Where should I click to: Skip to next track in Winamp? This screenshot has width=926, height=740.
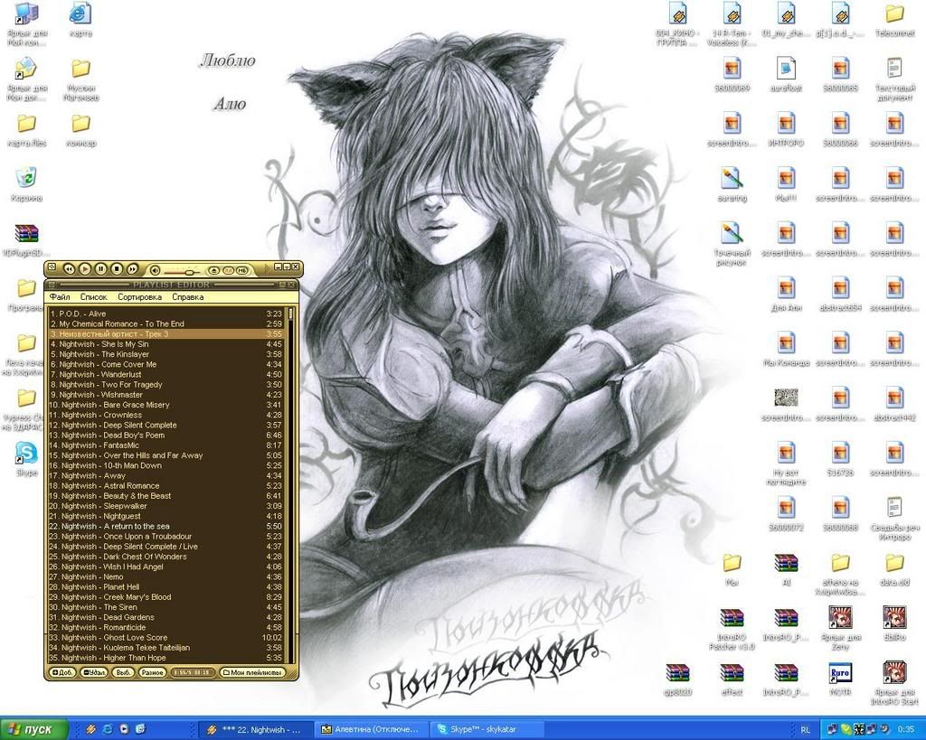click(132, 269)
